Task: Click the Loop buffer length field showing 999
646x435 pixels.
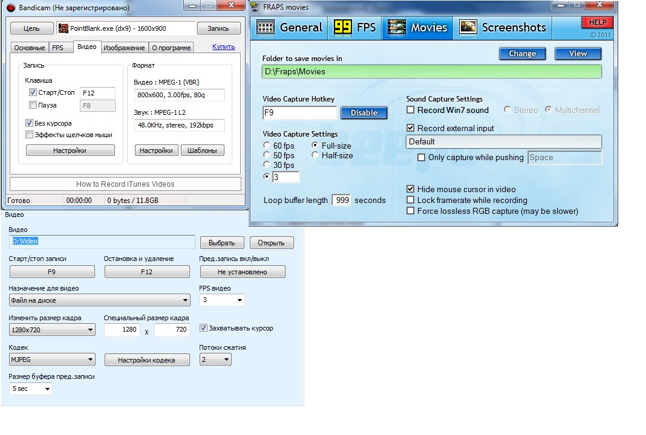Action: click(342, 200)
